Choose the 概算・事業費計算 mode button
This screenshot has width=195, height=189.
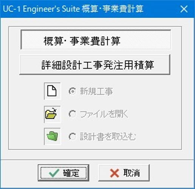[96, 40]
